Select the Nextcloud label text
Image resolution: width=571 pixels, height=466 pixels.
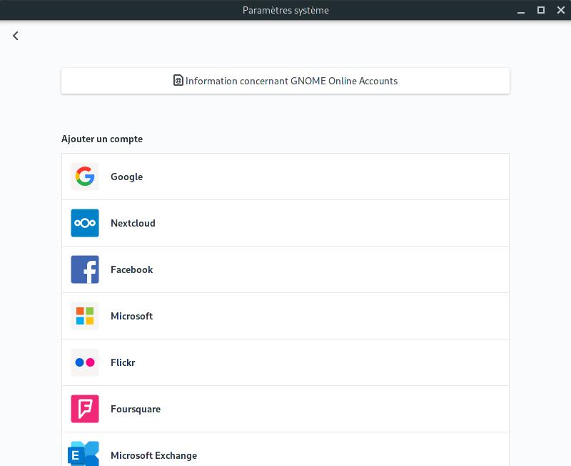pos(133,223)
